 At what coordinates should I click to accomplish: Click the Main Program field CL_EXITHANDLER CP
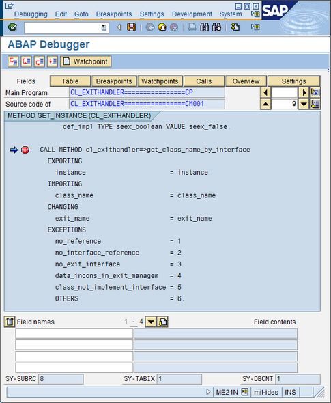[x=147, y=92]
